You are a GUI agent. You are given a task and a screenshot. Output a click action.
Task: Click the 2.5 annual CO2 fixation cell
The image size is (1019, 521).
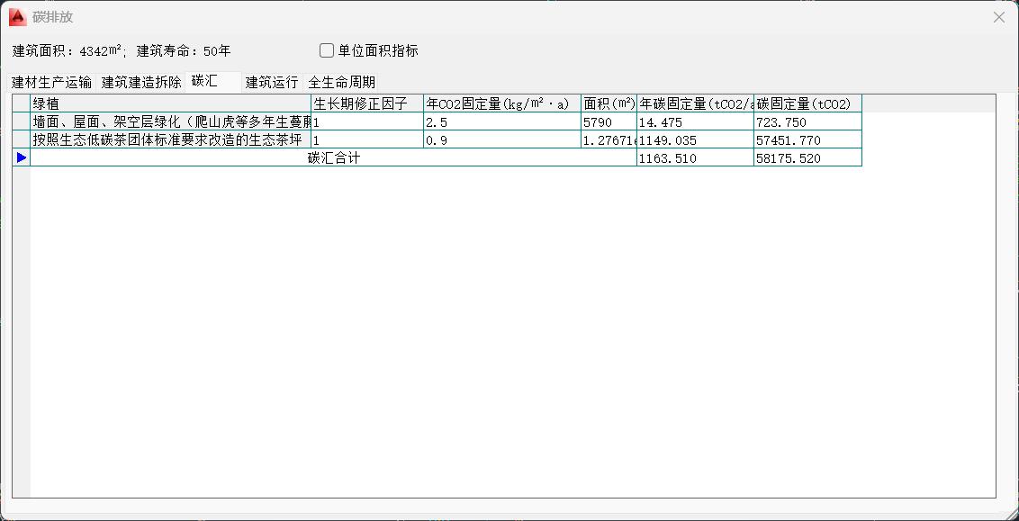tap(501, 121)
